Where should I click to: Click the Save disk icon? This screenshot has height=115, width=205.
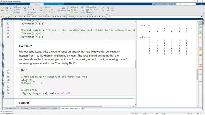tap(11, 8)
